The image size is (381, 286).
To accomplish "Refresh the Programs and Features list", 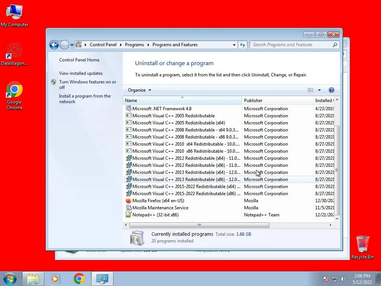I will pos(243,45).
